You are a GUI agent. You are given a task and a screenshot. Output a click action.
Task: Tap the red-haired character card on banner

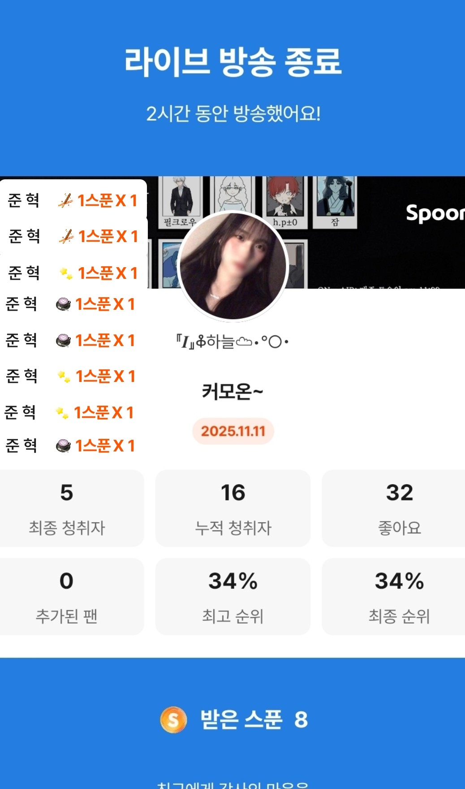click(x=285, y=202)
